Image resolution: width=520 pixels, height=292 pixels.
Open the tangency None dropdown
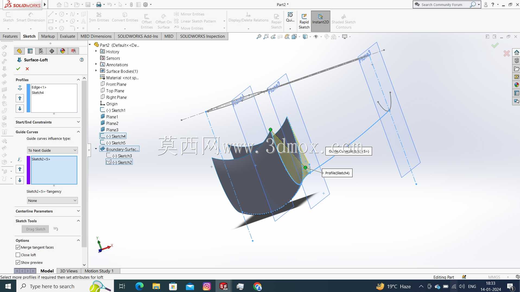pos(52,201)
